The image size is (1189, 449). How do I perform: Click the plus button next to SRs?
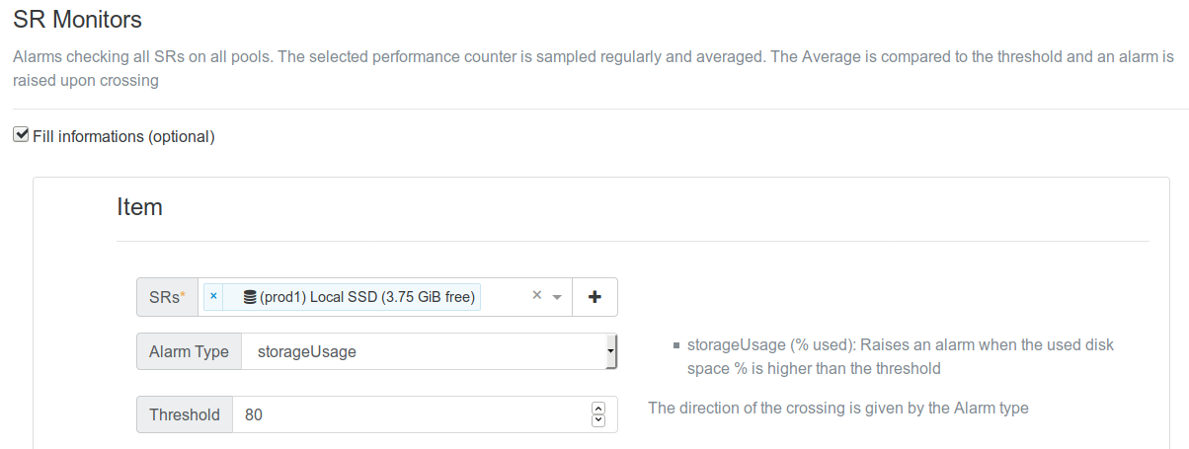[x=595, y=297]
